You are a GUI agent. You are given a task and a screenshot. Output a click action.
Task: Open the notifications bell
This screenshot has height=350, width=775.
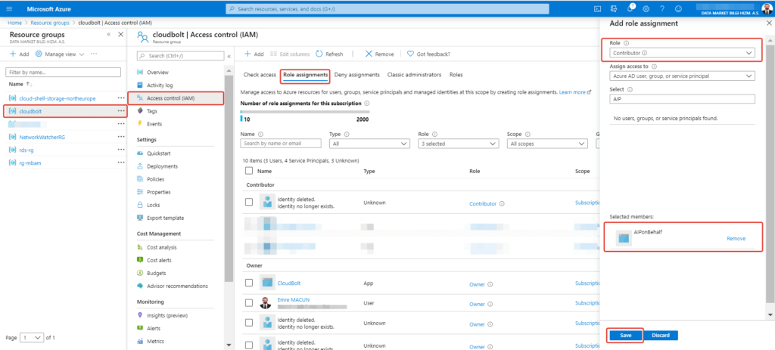point(630,9)
